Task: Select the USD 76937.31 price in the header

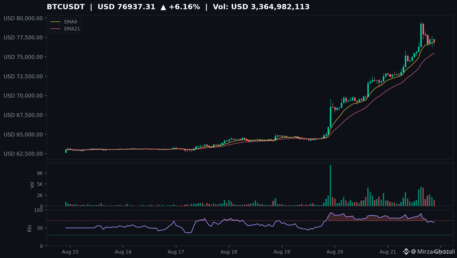Action: tap(126, 7)
